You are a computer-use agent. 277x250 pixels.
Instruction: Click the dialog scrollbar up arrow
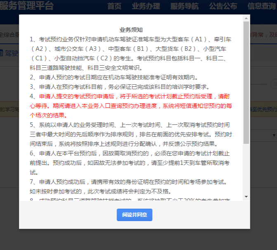pos(246,18)
